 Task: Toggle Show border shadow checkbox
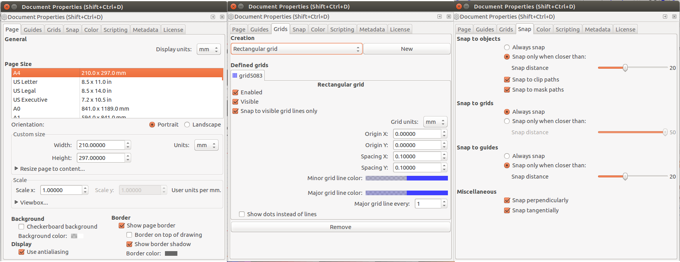[x=129, y=244]
